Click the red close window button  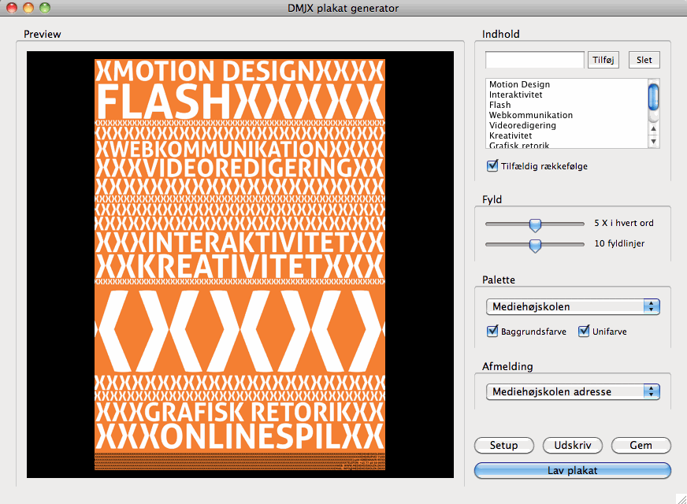12,7
